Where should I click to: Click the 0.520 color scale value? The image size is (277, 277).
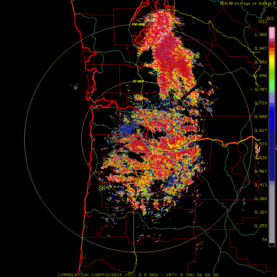pos(261,158)
